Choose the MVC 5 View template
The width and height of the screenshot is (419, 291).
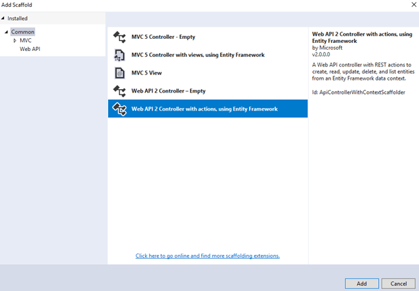click(x=207, y=73)
